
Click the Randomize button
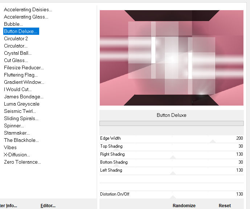click(184, 205)
